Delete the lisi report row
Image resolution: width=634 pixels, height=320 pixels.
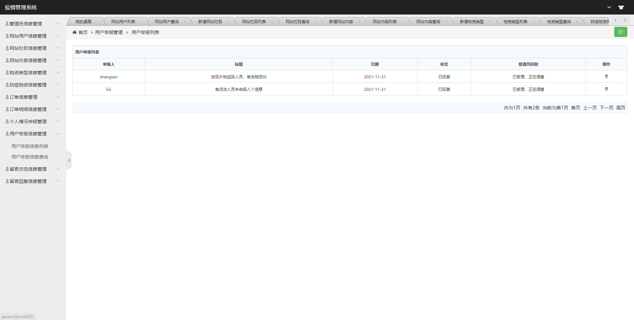(x=606, y=89)
